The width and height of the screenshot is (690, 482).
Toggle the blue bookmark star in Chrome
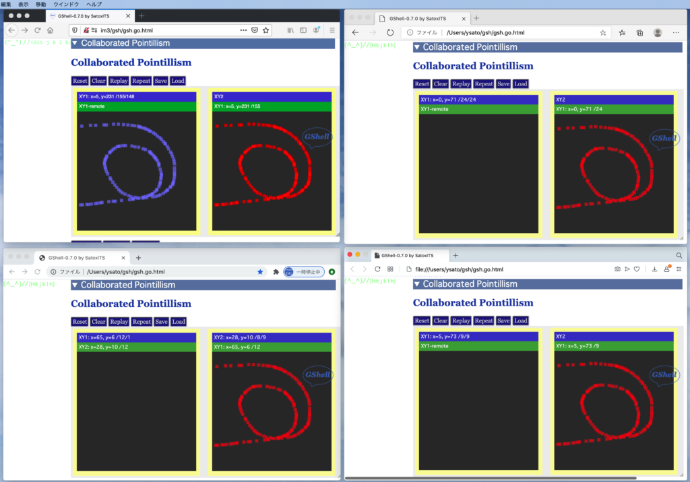point(260,272)
